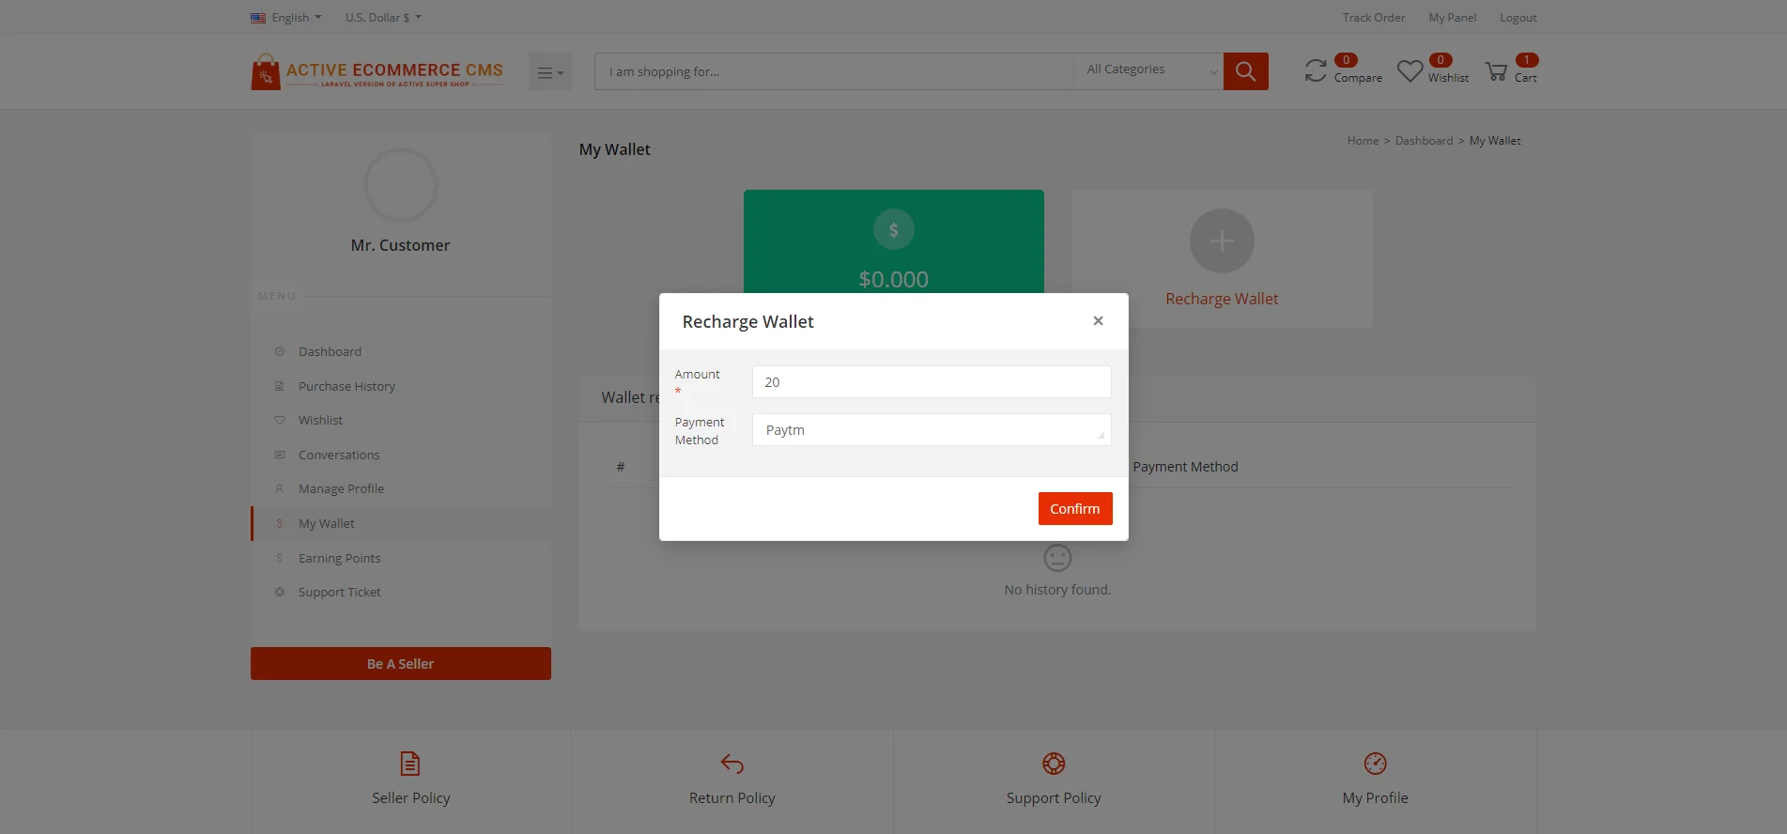Viewport: 1787px width, 834px height.
Task: Go to Earning Points menu item
Action: click(339, 558)
